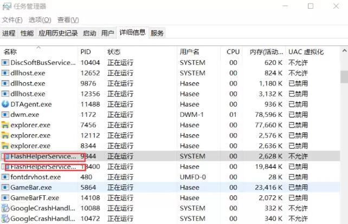Click the DWM-1 user name cell
The height and width of the screenshot is (224, 348).
coord(191,115)
